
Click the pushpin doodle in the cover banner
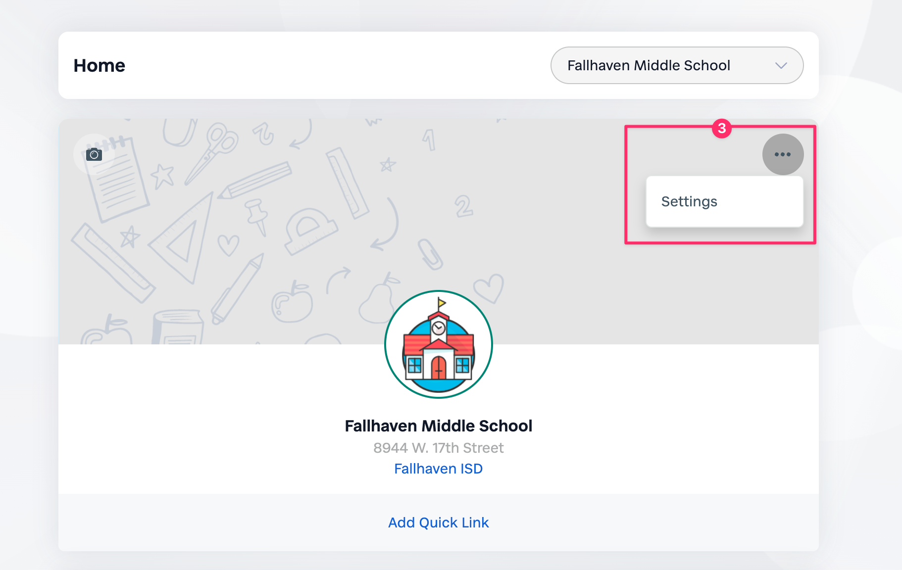coord(256,215)
